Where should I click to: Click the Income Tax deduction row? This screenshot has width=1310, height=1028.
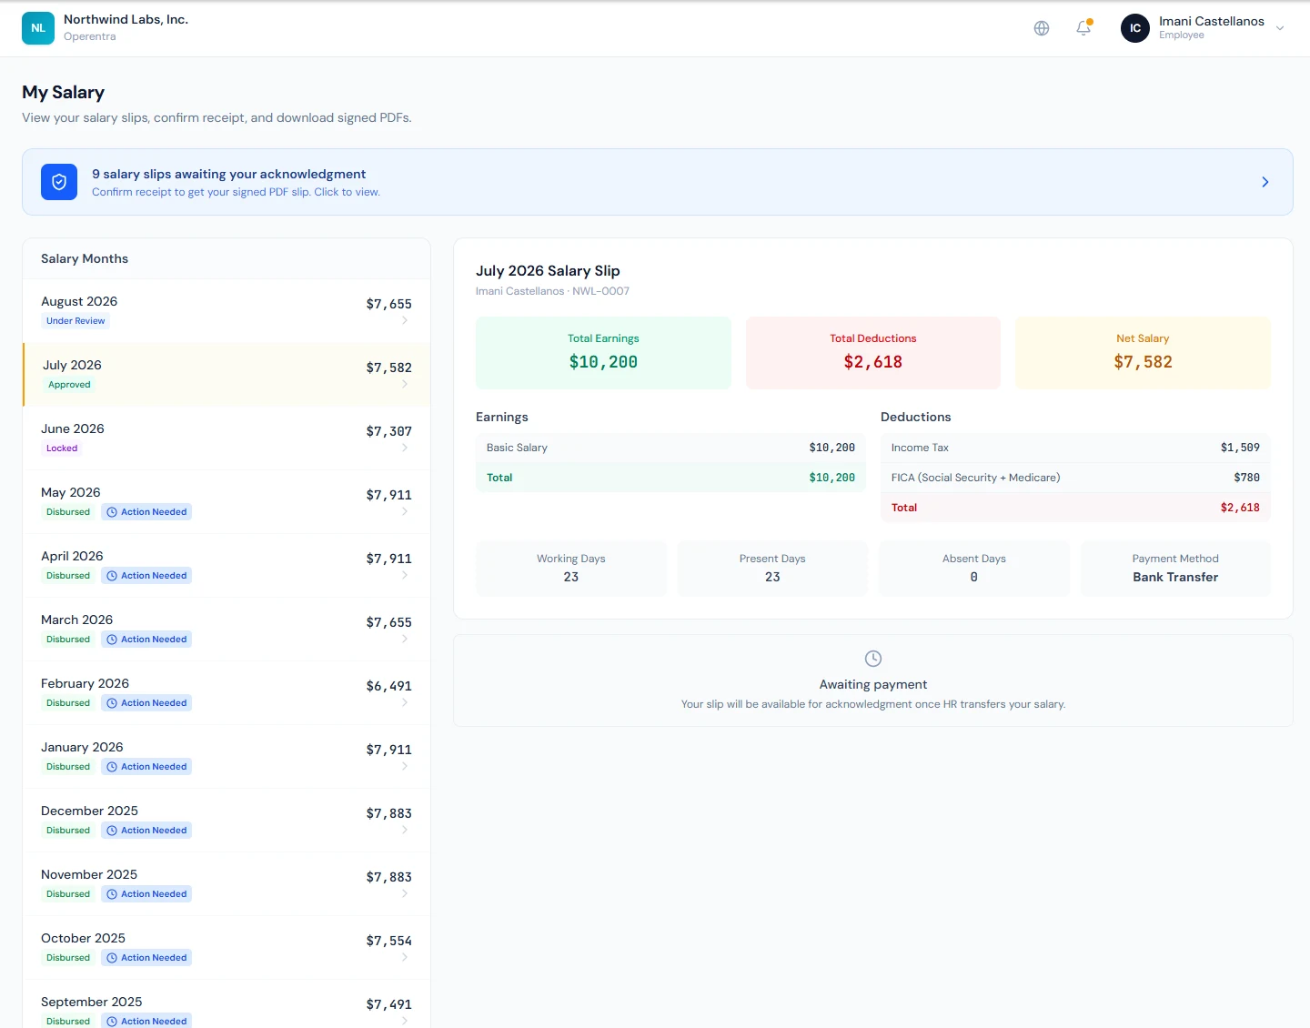(1075, 448)
